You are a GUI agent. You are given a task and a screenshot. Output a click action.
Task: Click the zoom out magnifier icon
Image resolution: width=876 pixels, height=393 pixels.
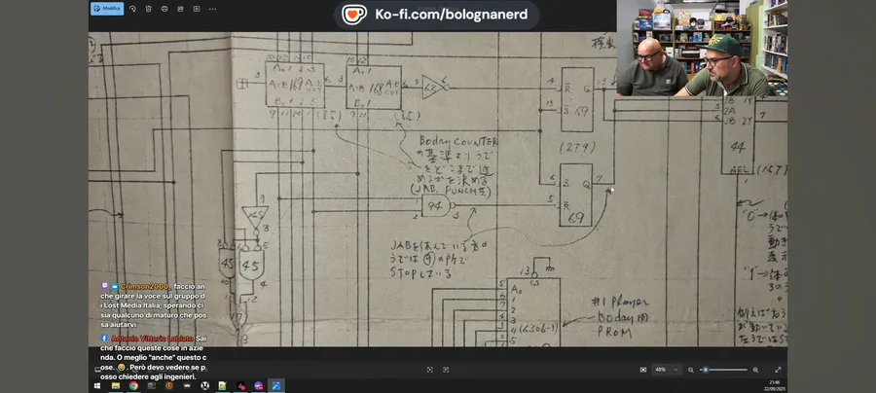click(691, 370)
